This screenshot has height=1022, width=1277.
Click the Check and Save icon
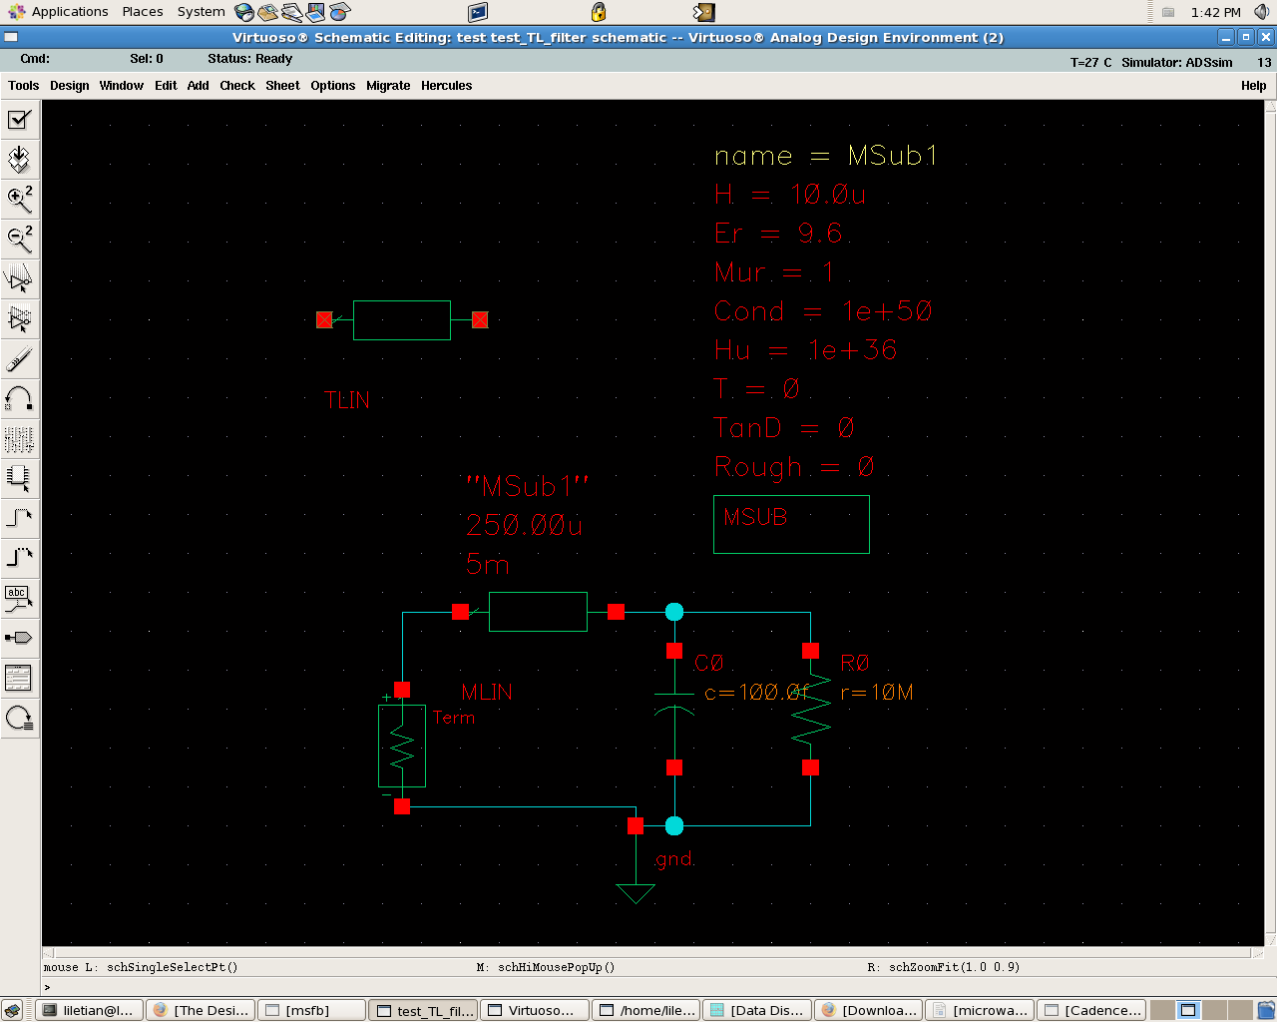pos(19,120)
